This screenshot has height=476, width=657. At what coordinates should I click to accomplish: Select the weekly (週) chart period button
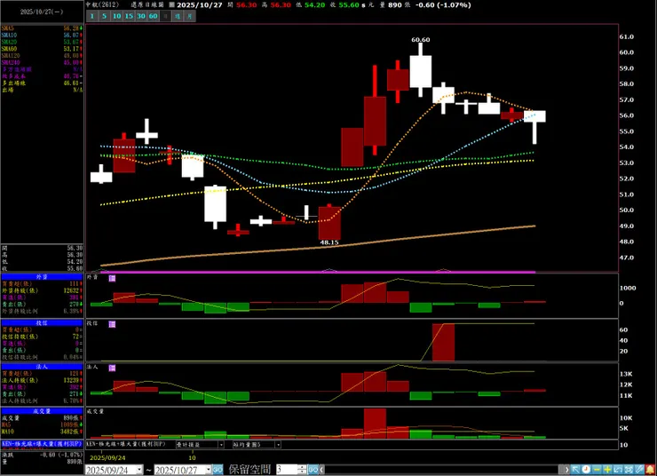click(178, 16)
